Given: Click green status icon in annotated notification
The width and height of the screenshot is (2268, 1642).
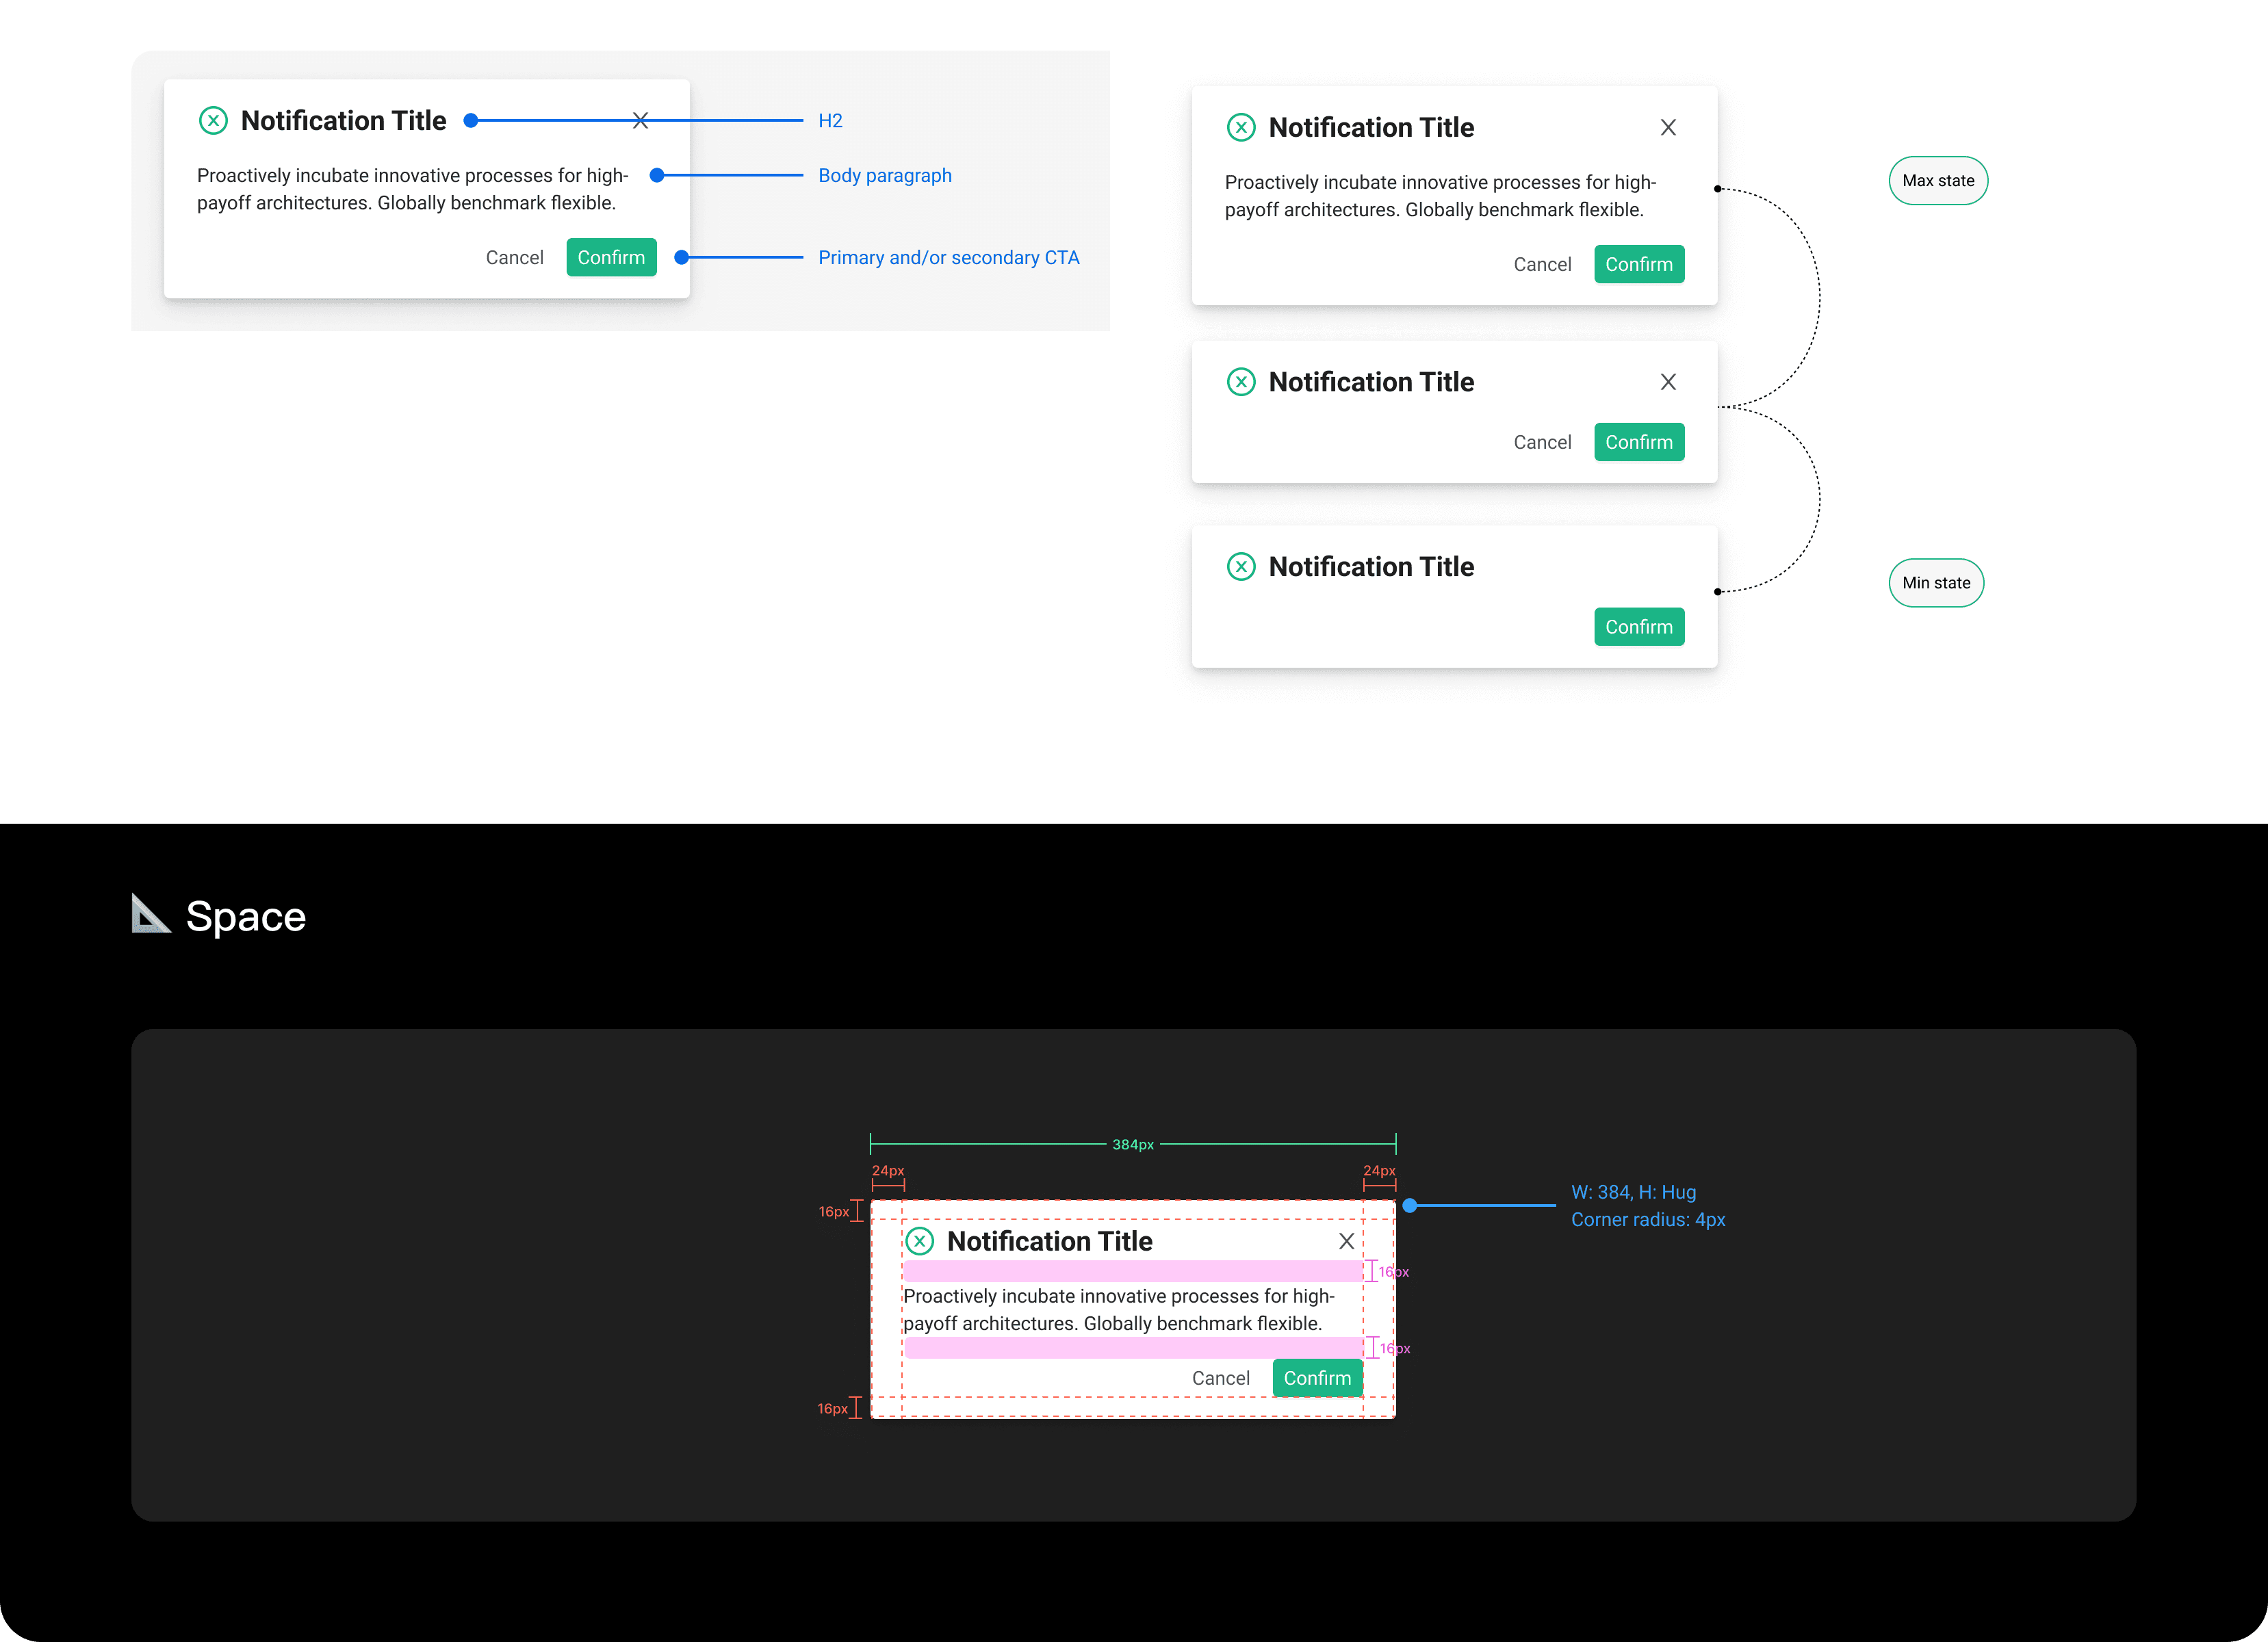Looking at the screenshot, I should point(213,121).
